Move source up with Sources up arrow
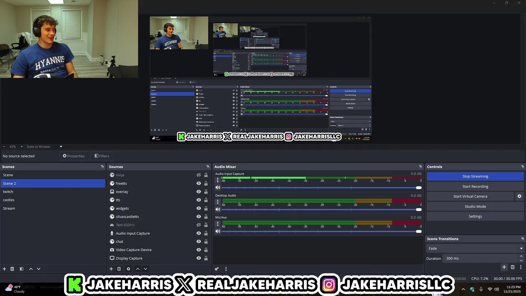The height and width of the screenshot is (296, 526). (x=138, y=269)
